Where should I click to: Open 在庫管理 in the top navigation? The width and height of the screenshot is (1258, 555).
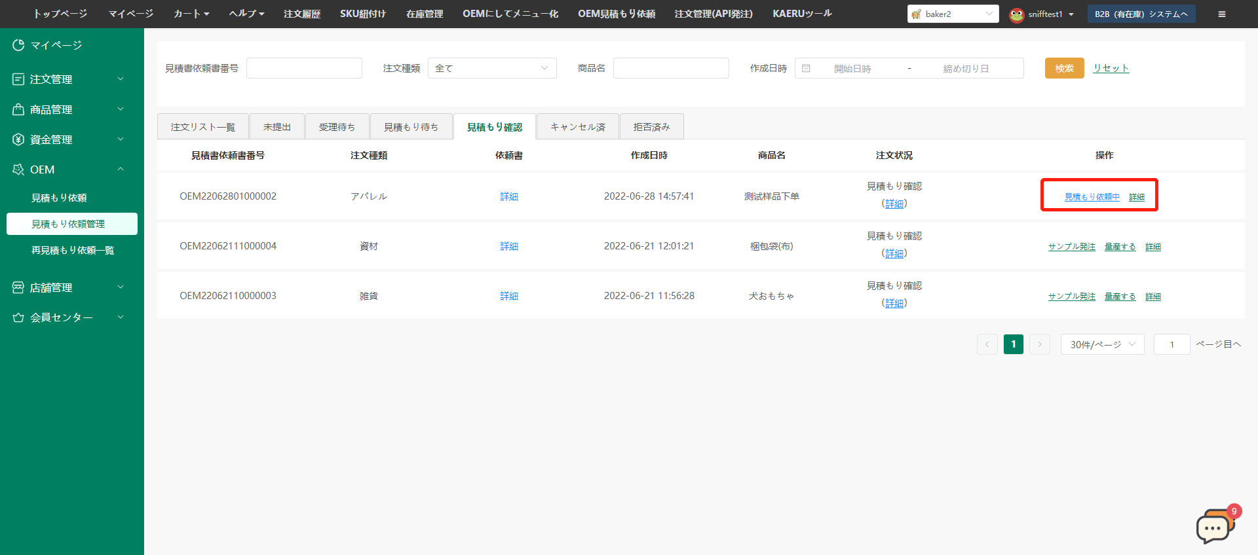click(x=425, y=14)
